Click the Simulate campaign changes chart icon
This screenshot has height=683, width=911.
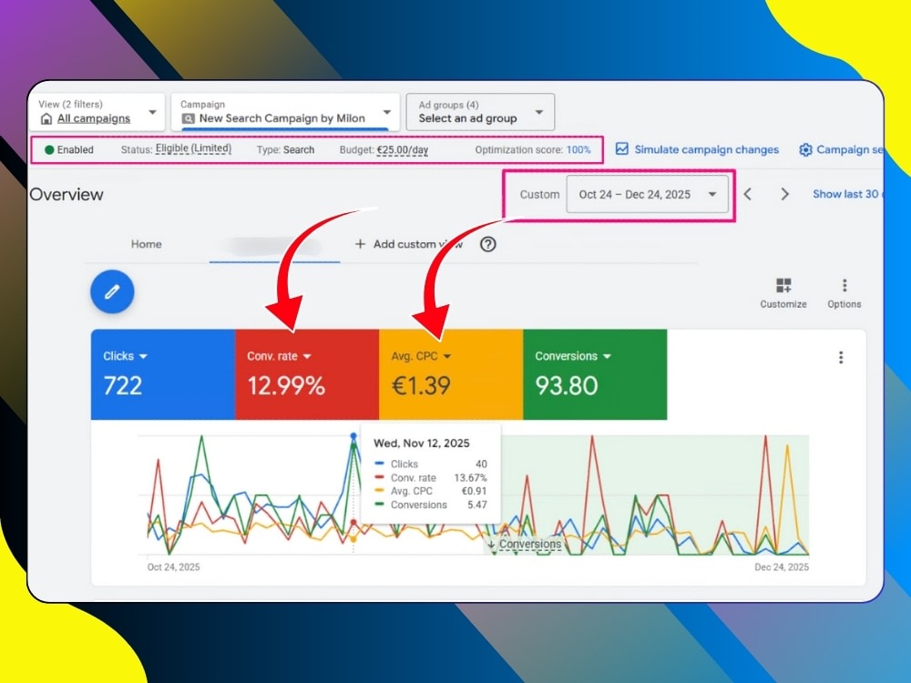tap(621, 148)
